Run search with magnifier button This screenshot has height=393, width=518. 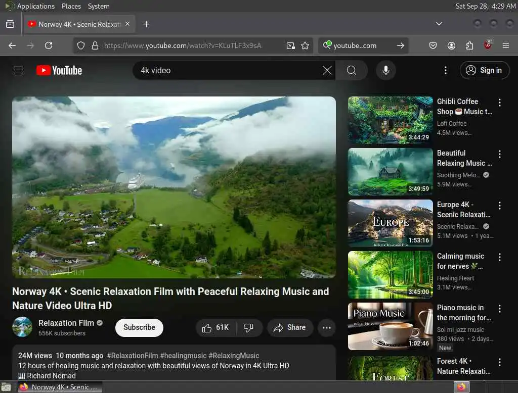coord(352,70)
